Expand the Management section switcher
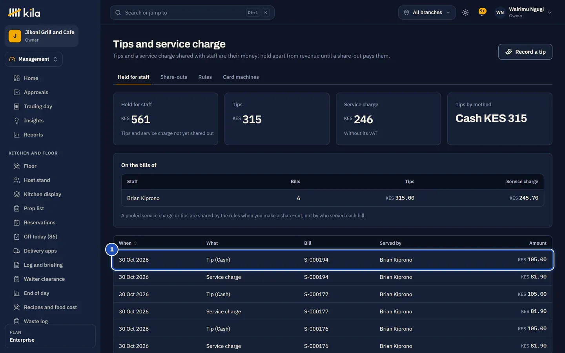Image resolution: width=565 pixels, height=353 pixels. pyautogui.click(x=34, y=59)
